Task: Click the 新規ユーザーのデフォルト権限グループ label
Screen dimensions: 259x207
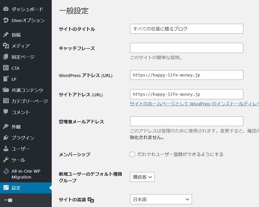Action: tap(90, 177)
